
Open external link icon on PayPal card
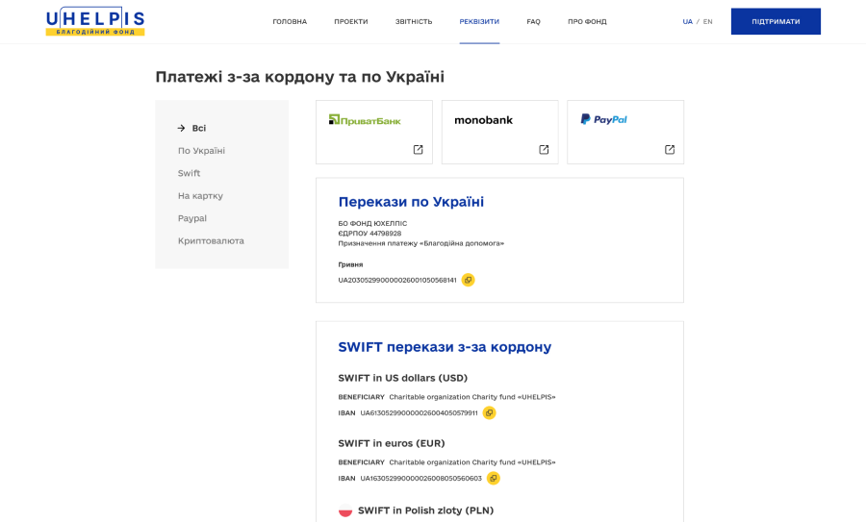pos(670,150)
